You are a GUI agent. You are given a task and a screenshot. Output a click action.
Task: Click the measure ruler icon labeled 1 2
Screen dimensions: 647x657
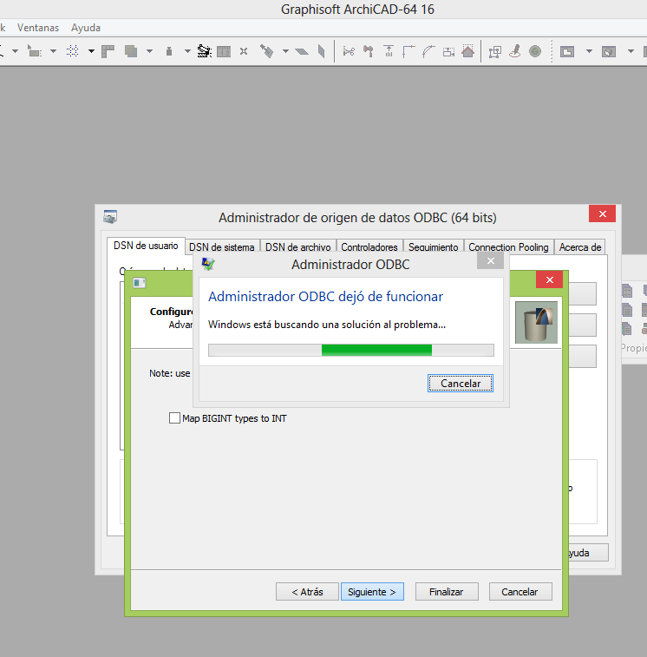click(x=224, y=51)
